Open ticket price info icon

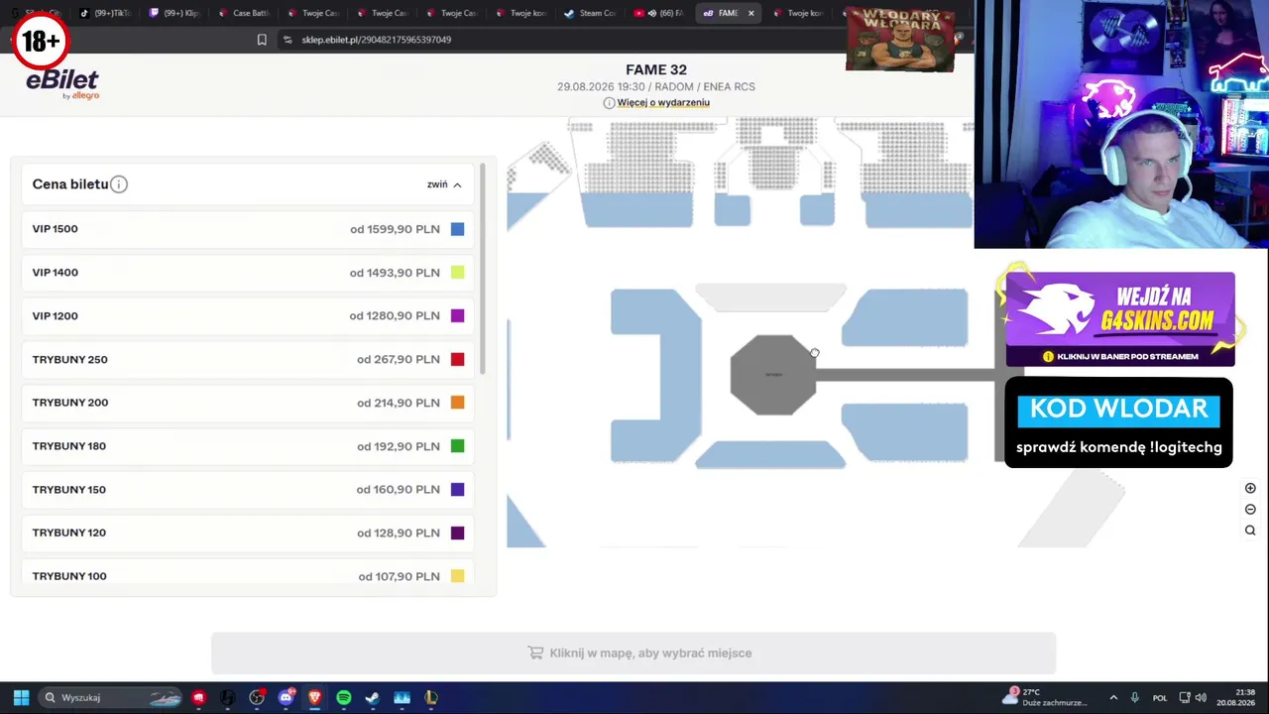click(119, 184)
